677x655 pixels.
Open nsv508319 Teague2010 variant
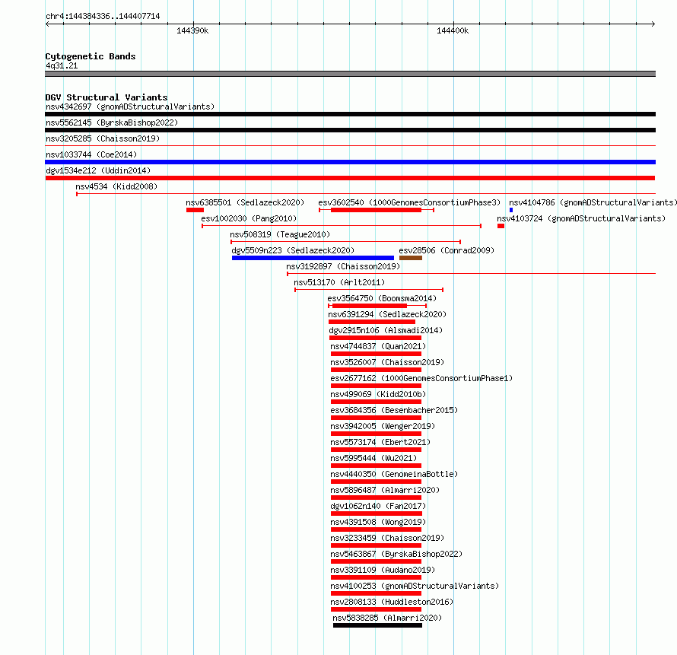pos(280,234)
